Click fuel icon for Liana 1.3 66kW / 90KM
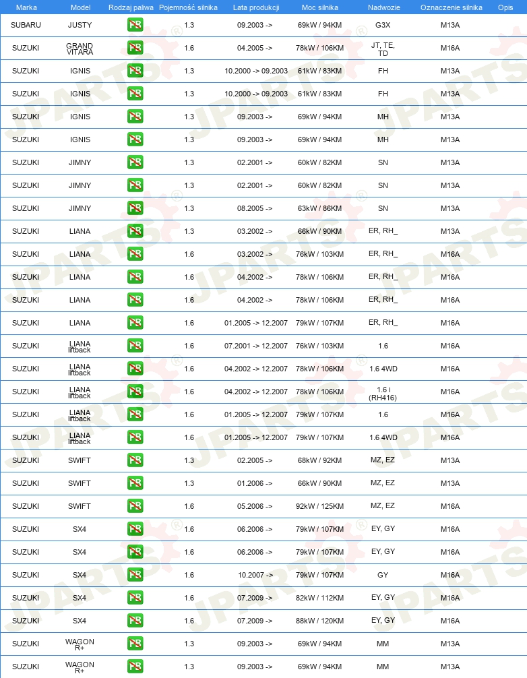This screenshot has height=678, width=527. [135, 231]
